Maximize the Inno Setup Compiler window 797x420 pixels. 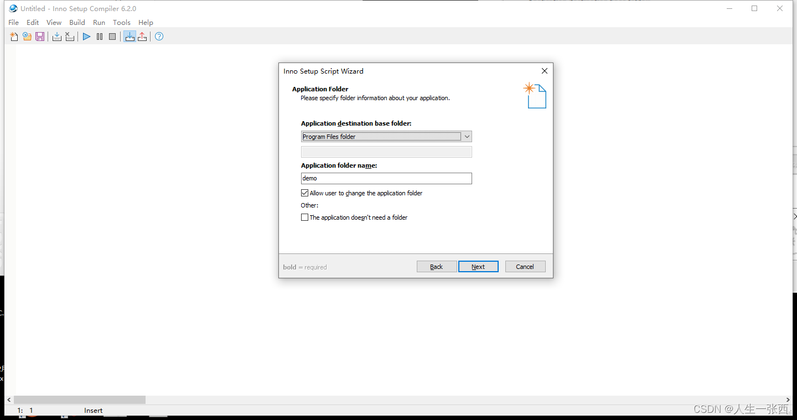coord(754,8)
